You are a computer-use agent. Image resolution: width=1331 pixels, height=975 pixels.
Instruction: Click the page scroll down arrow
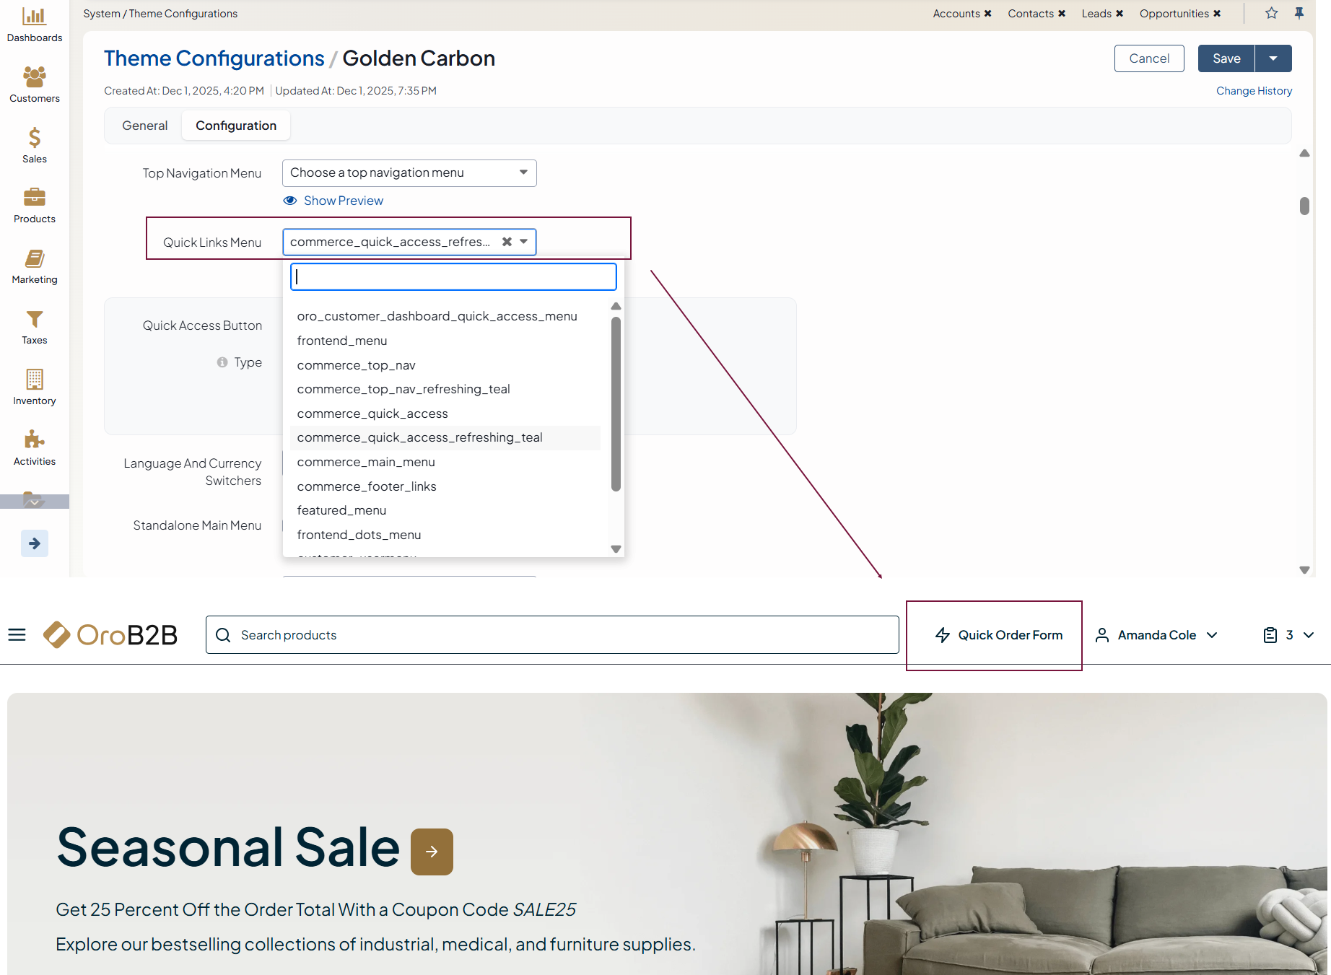click(x=1304, y=570)
